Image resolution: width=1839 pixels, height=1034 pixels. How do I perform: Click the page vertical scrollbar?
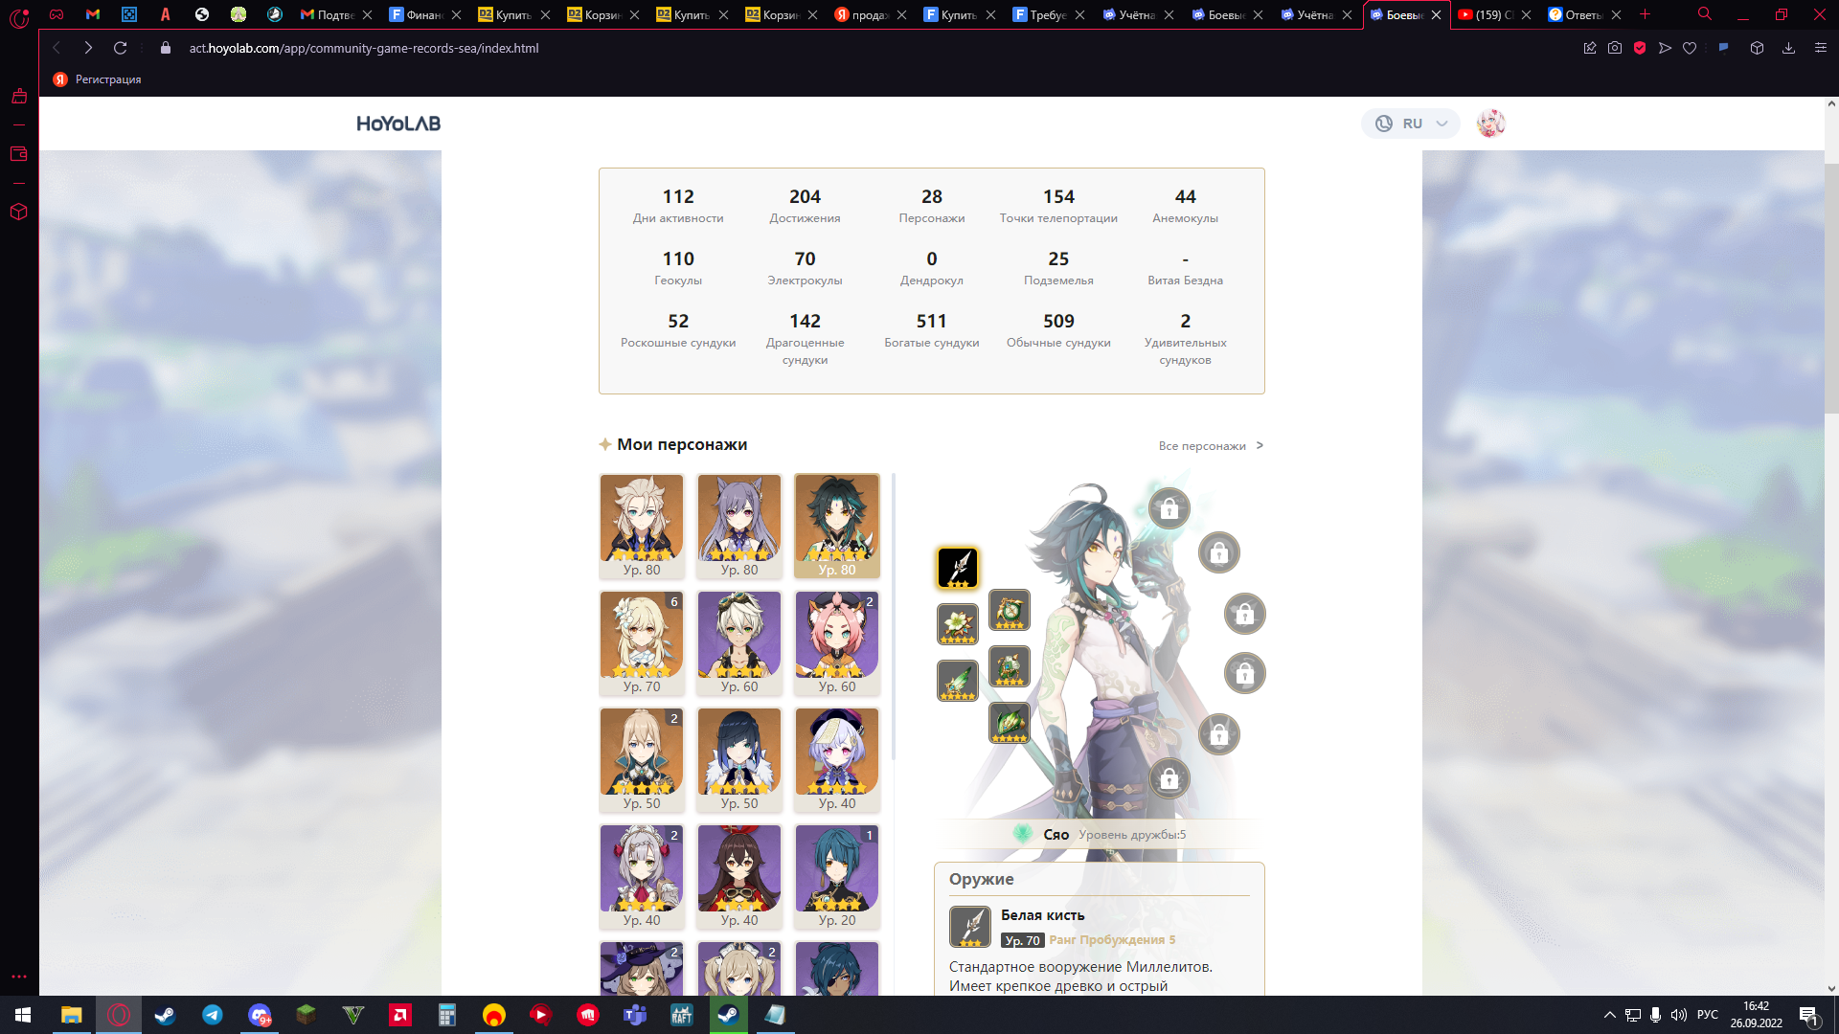click(x=1831, y=287)
